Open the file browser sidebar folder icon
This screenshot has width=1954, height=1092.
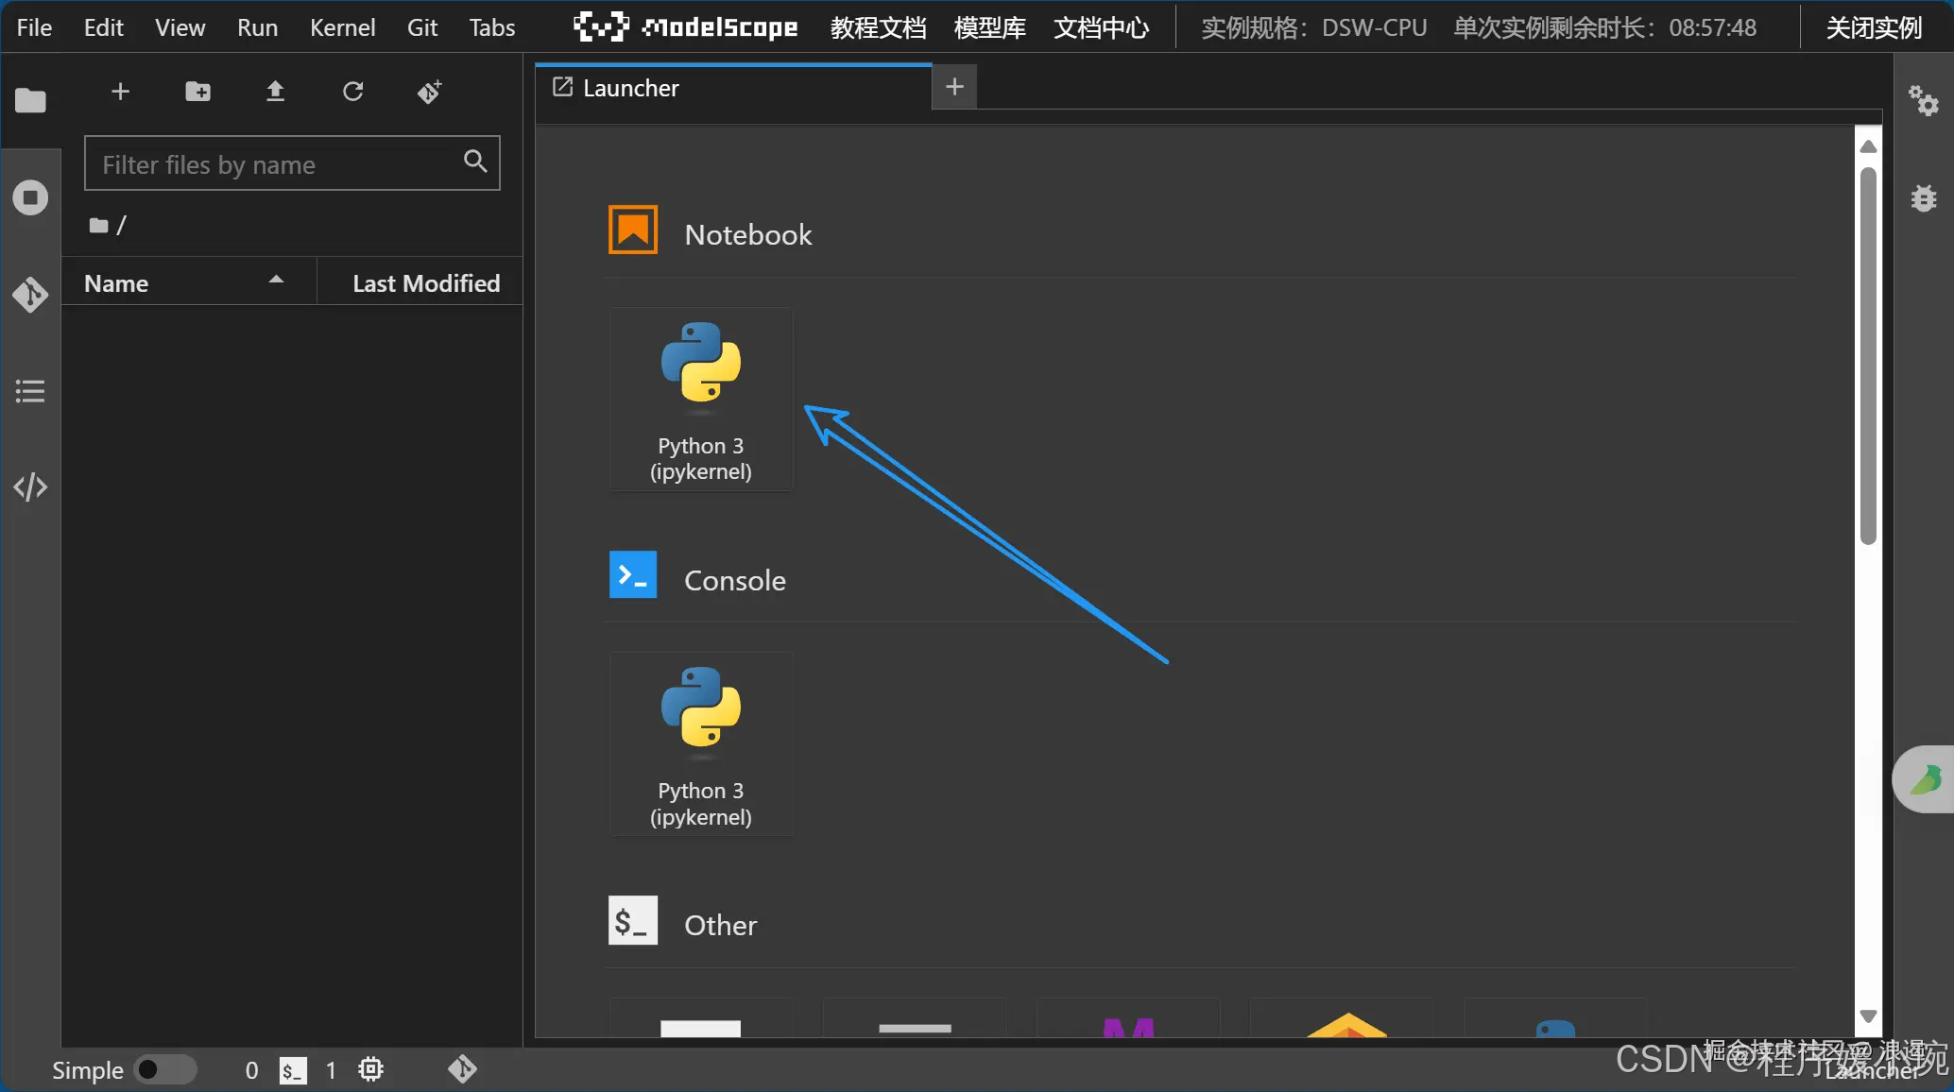click(x=30, y=100)
